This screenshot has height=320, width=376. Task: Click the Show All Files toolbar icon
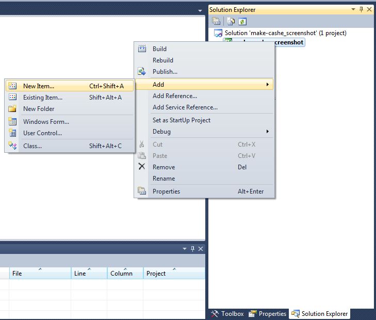[x=232, y=21]
